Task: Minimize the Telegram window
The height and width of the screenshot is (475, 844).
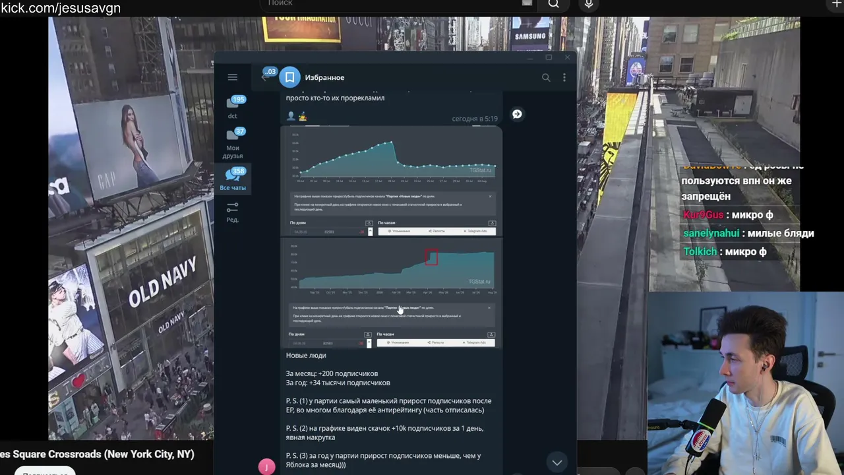Action: [529, 57]
